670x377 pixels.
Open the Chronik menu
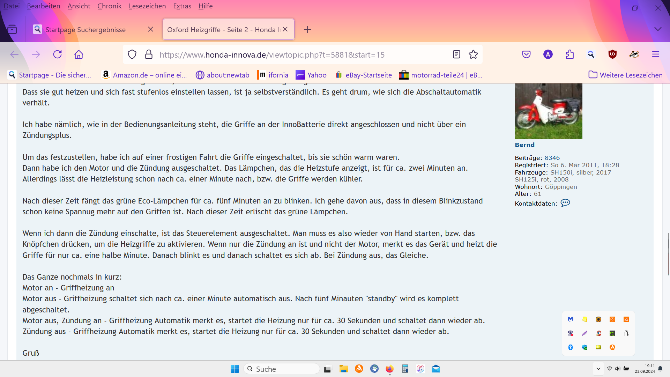[109, 6]
